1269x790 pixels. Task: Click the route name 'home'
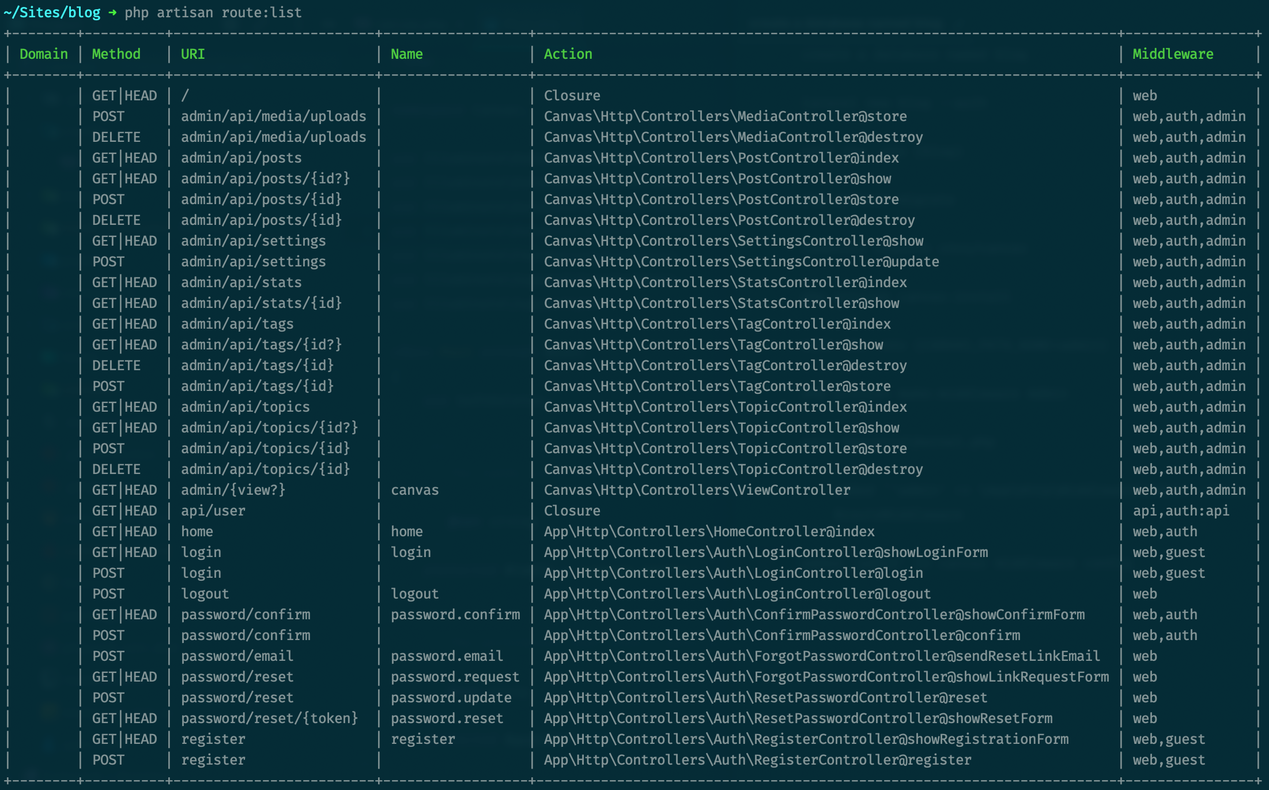pyautogui.click(x=407, y=532)
